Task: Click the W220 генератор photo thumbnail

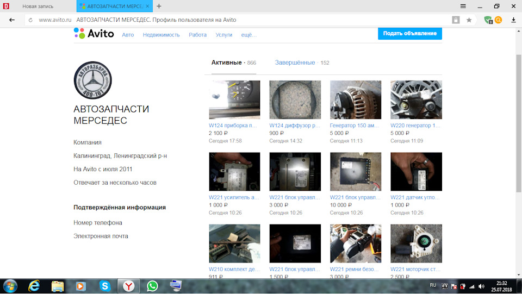Action: point(416,100)
